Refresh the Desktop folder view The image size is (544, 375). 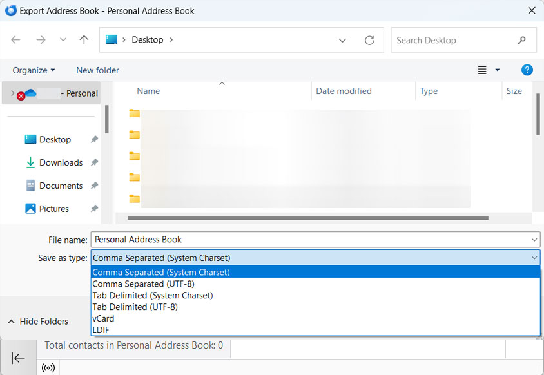click(x=369, y=39)
